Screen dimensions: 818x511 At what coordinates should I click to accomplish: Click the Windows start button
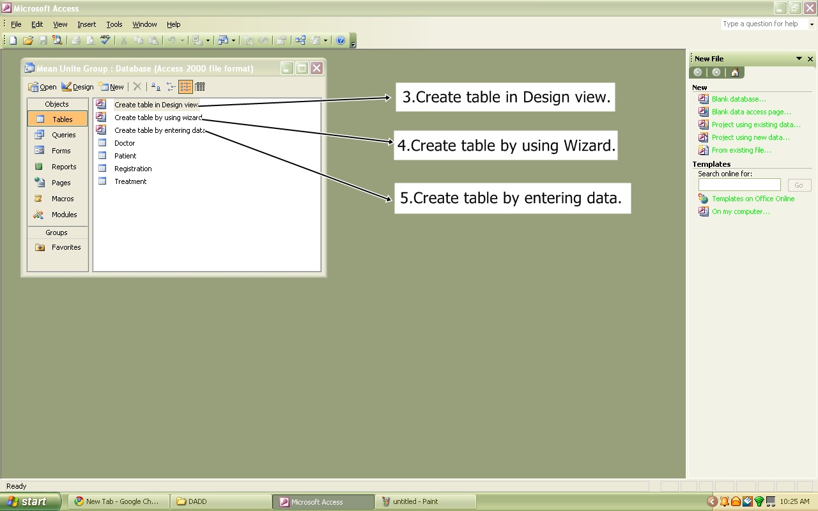point(31,501)
